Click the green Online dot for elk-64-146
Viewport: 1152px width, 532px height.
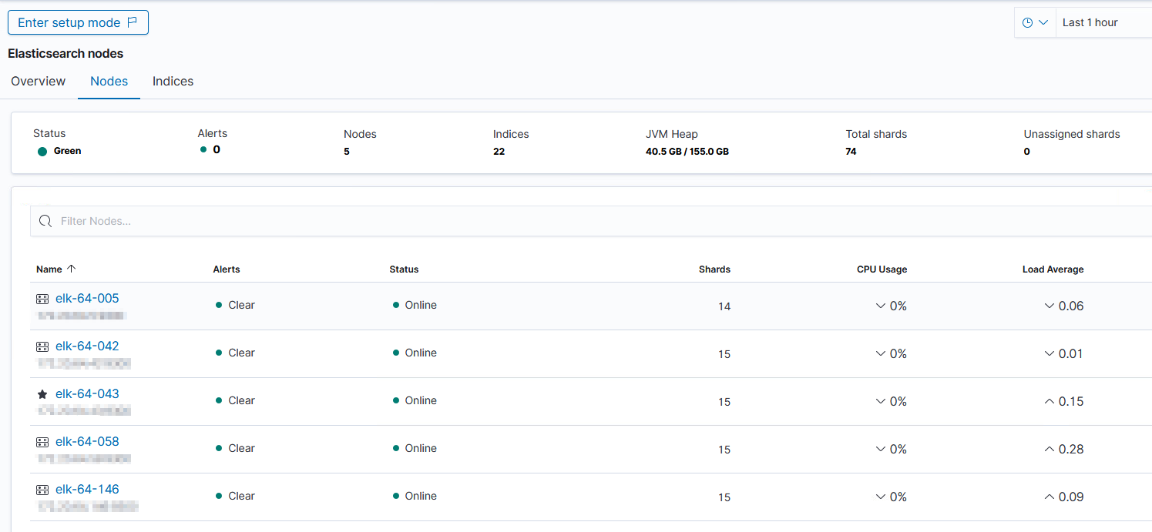click(396, 496)
